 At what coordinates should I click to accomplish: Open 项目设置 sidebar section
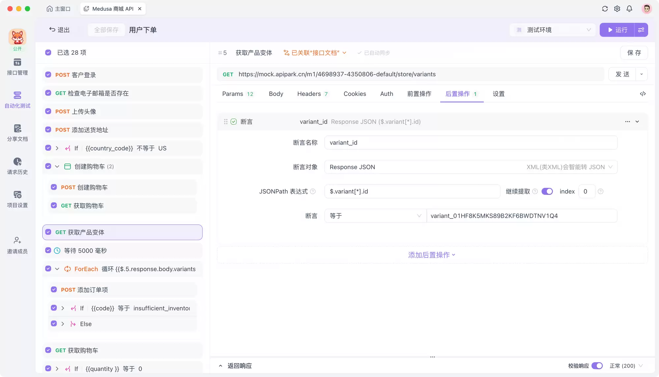[x=17, y=199]
